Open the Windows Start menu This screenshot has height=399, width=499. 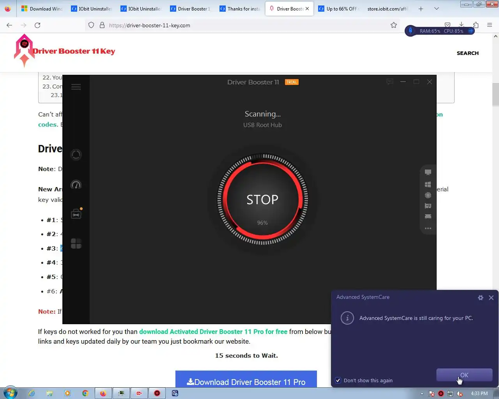point(11,393)
